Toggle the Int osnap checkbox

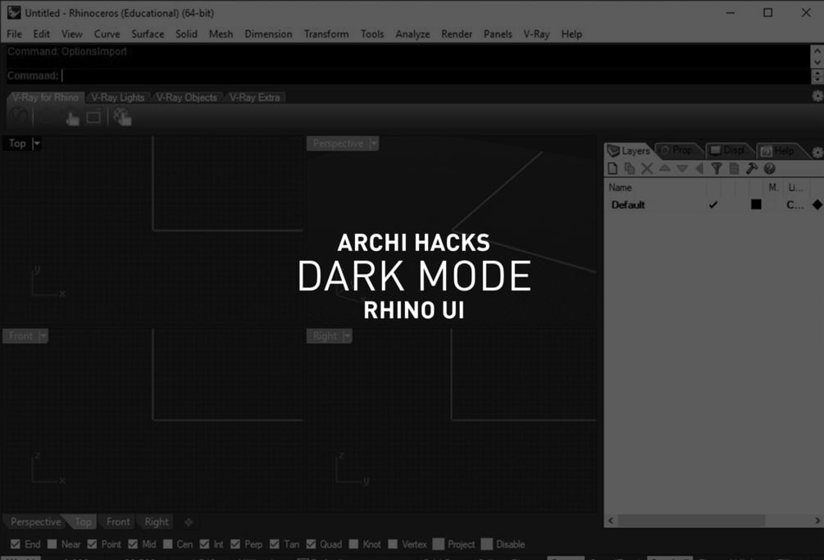click(x=204, y=544)
